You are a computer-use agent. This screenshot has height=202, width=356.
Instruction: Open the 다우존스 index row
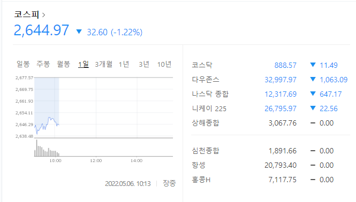click(x=270, y=80)
